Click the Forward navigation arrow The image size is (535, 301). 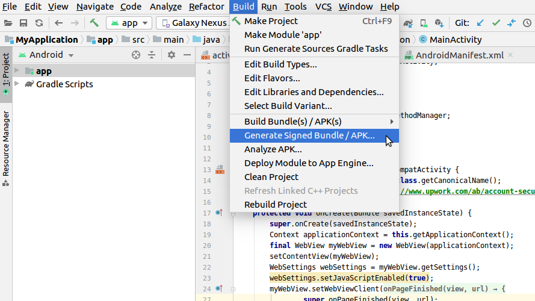coord(75,23)
